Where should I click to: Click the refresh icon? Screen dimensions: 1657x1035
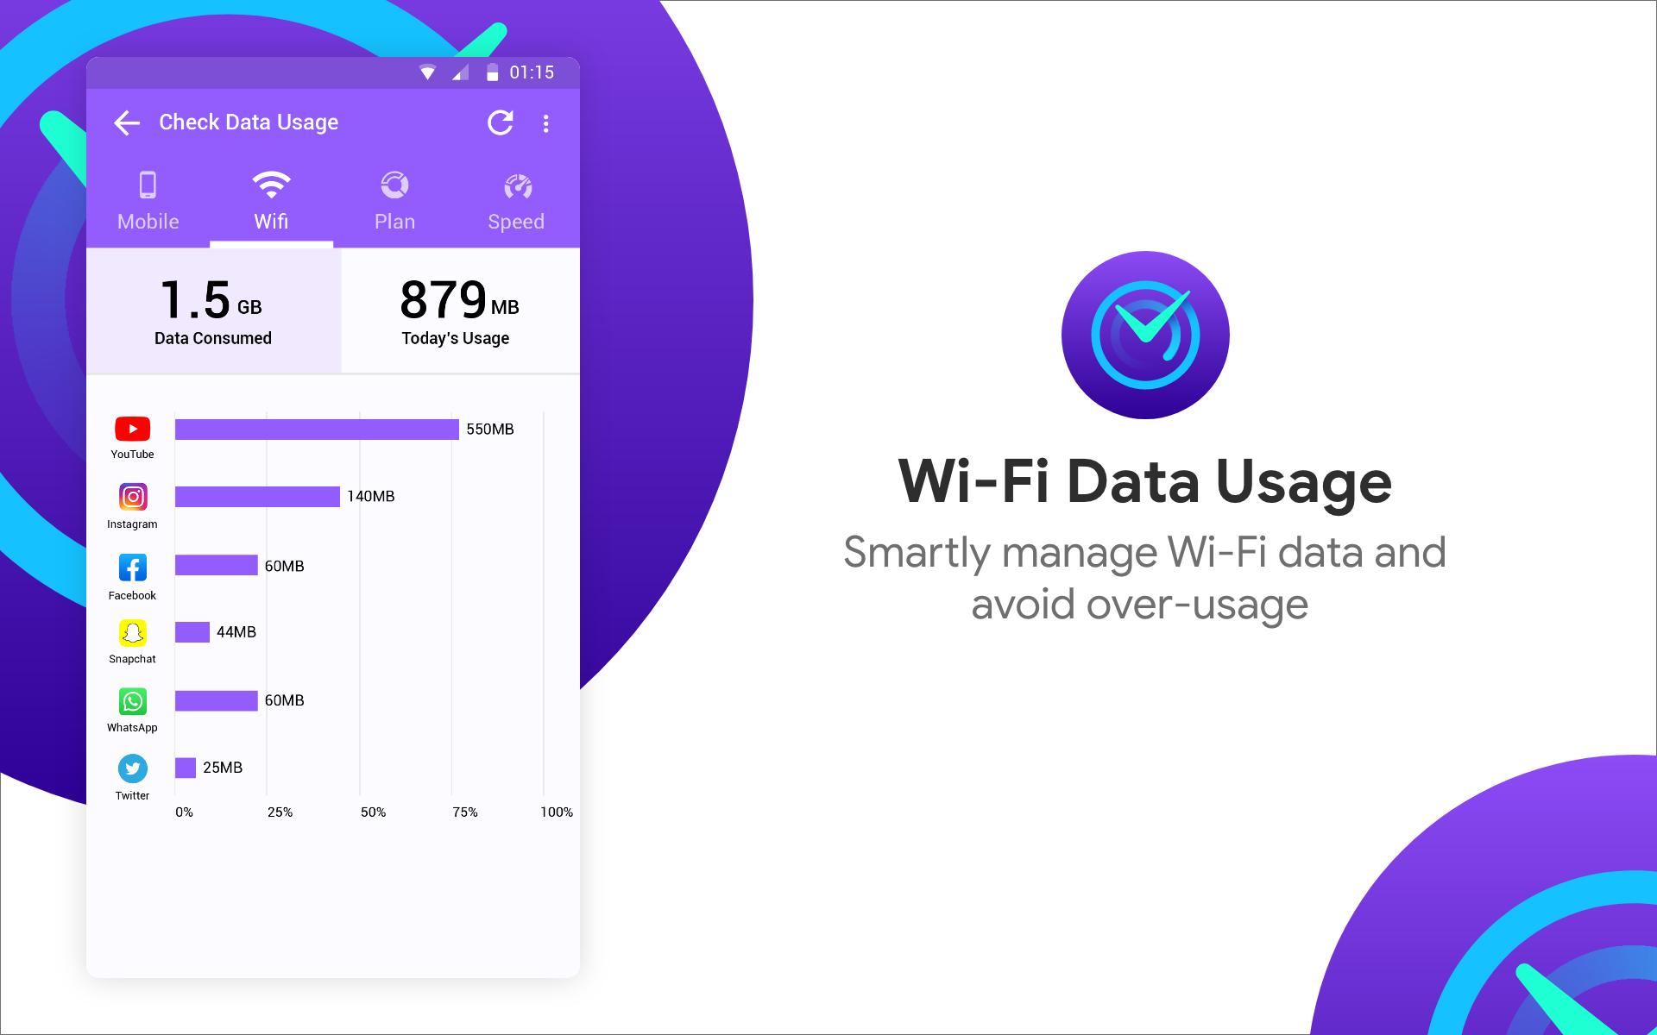(x=501, y=122)
